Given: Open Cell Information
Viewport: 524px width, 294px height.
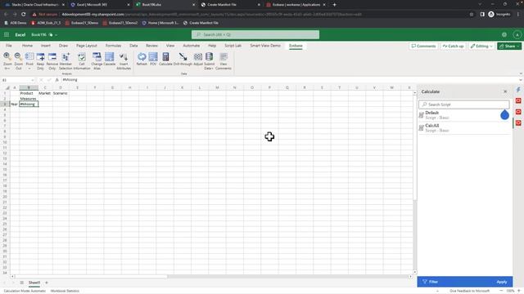Looking at the screenshot, I should [x=82, y=60].
